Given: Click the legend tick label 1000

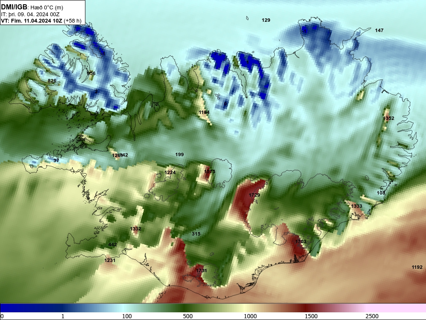Looking at the screenshot, I should click(250, 316).
